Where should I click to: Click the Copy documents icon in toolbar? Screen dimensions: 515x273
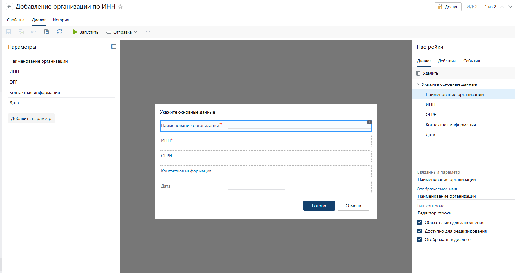pyautogui.click(x=47, y=32)
